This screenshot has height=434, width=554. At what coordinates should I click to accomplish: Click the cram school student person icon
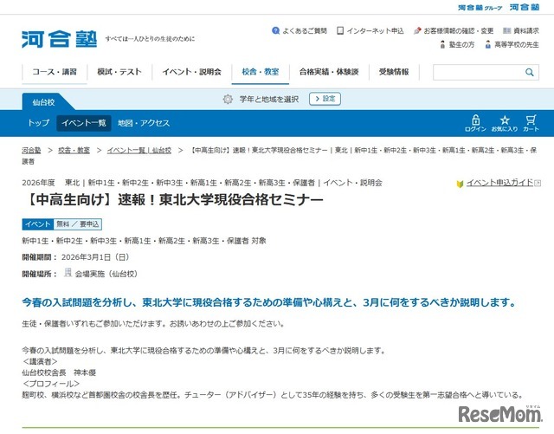tap(442, 44)
